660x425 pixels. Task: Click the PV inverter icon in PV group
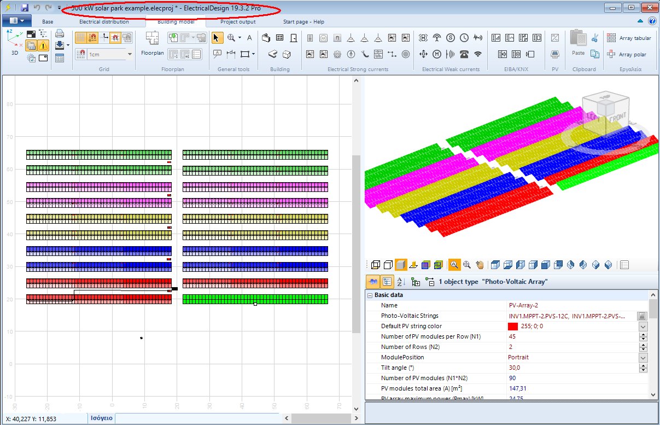point(555,38)
